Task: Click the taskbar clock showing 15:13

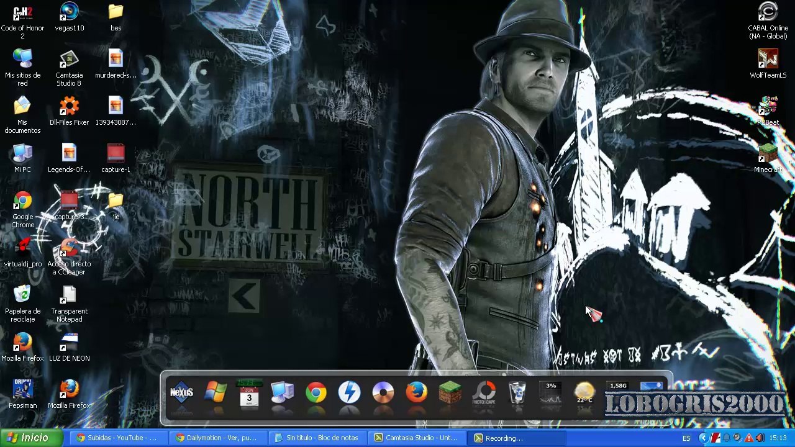Action: pos(778,438)
